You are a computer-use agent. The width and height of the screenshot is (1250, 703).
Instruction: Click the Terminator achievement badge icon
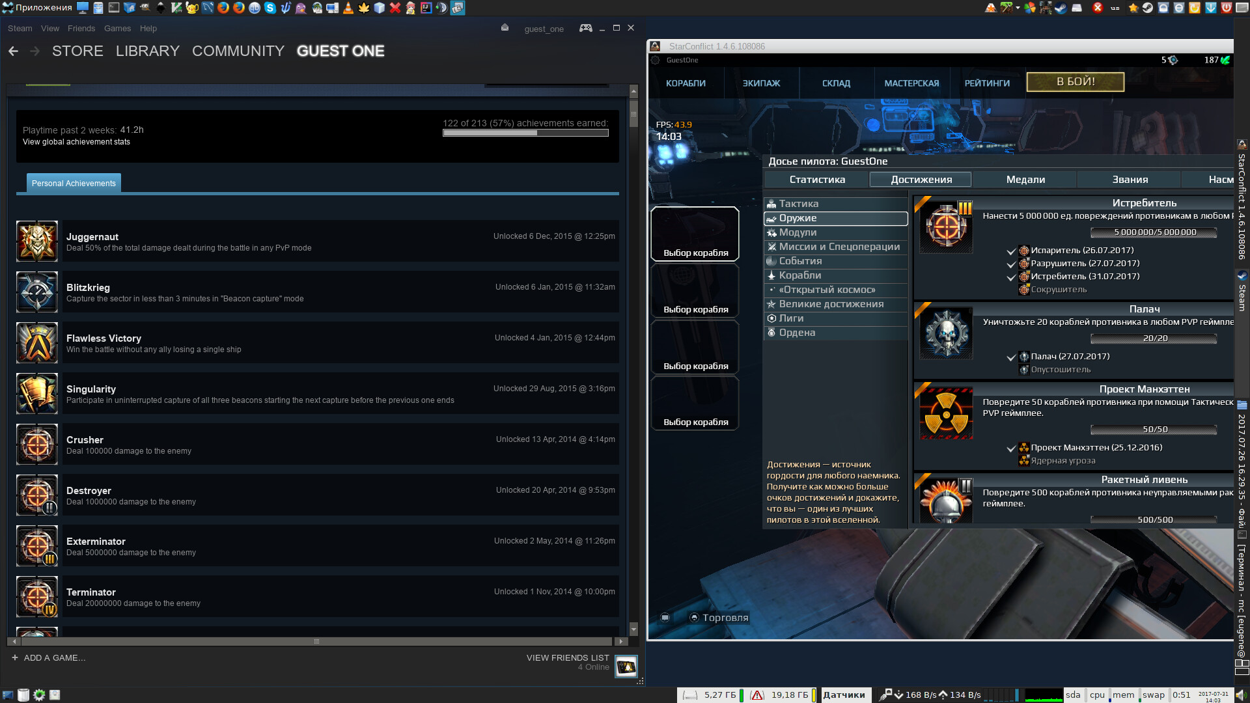(x=37, y=597)
